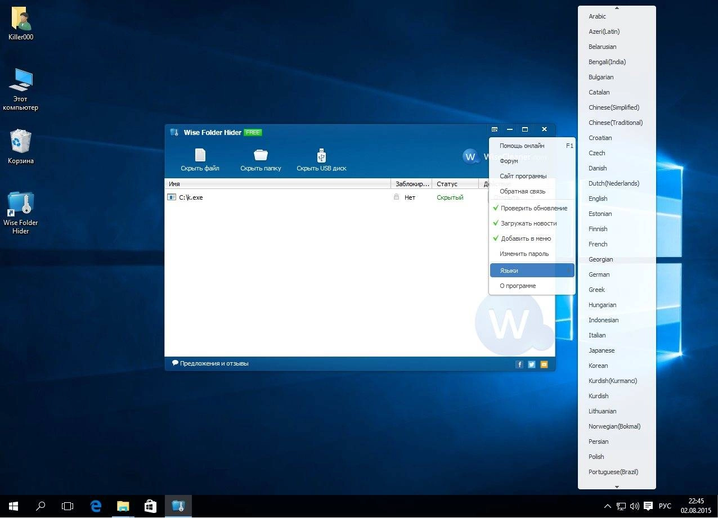Launch Microsoft Edge from the taskbar
The image size is (718, 518).
pyautogui.click(x=96, y=506)
